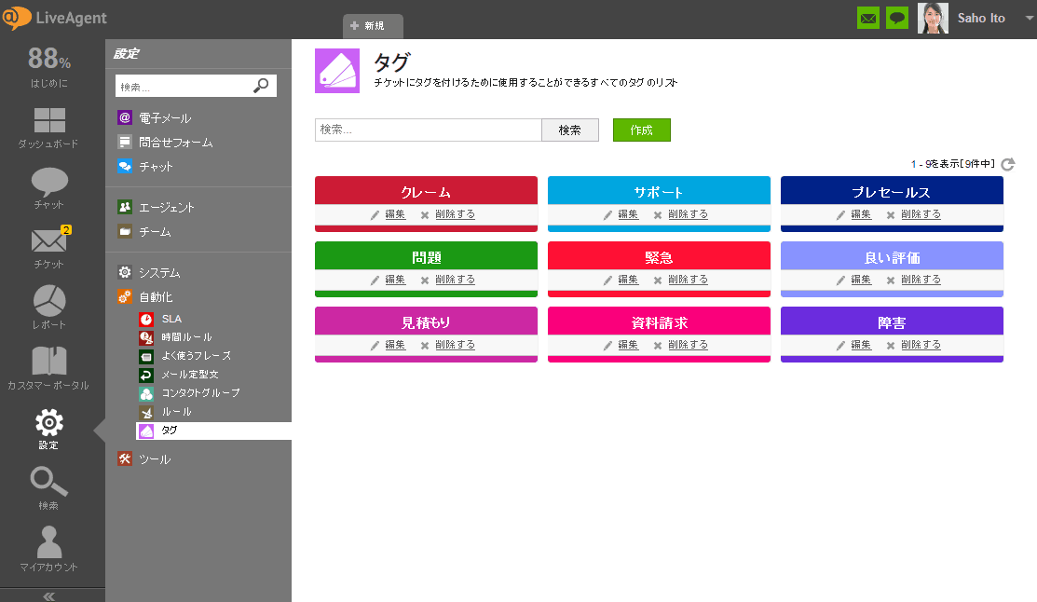
Task: Open 電子メール (Email) settings
Action: [x=165, y=117]
